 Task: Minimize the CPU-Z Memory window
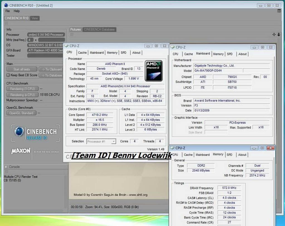click(x=254, y=148)
